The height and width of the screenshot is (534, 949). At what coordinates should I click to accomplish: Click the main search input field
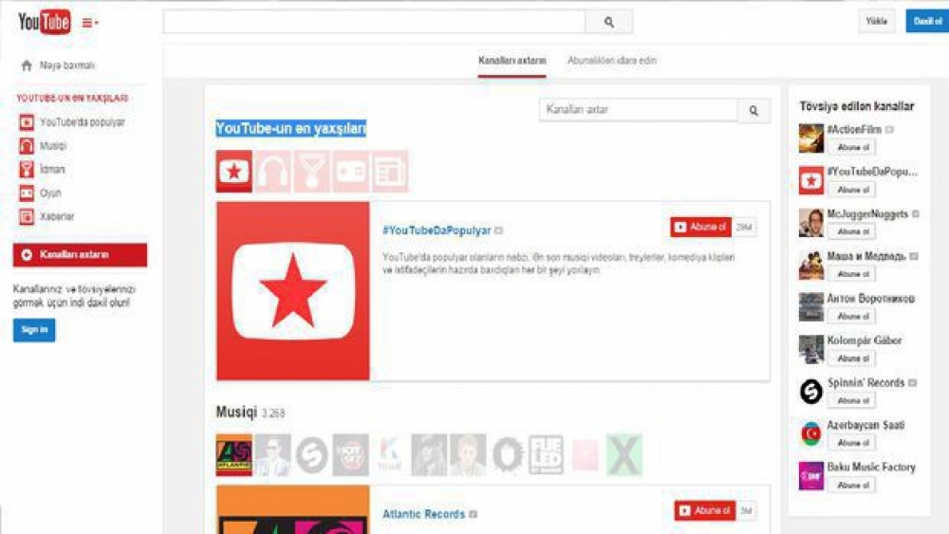coord(374,22)
